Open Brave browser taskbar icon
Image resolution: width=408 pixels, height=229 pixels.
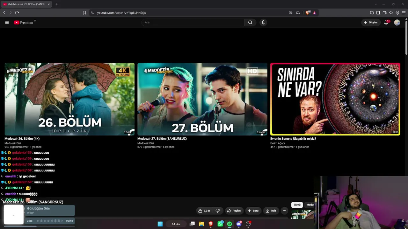tap(211, 224)
